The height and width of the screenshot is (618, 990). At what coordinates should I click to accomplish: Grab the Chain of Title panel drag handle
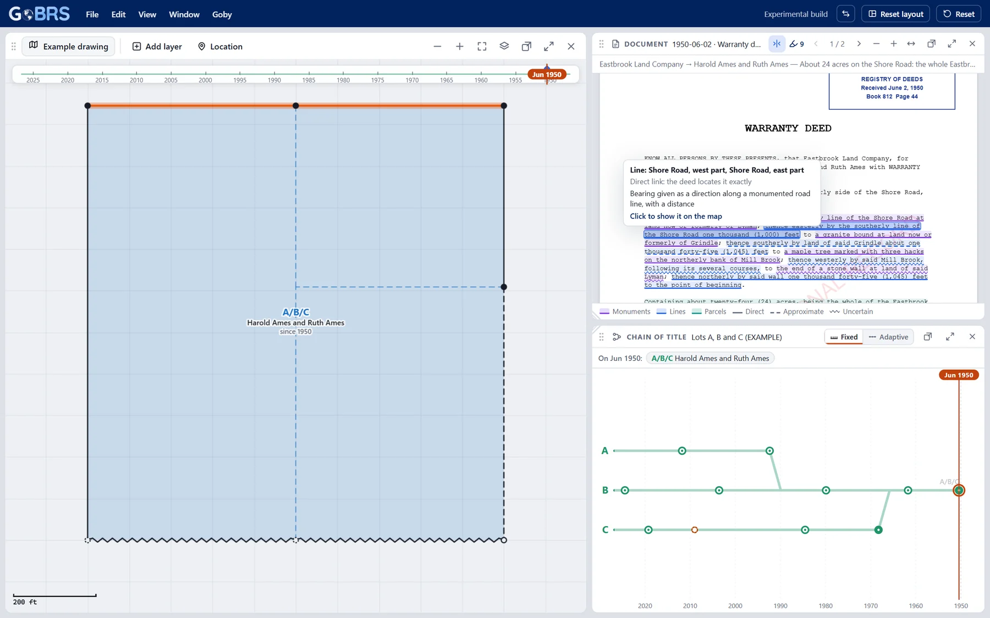click(x=601, y=337)
